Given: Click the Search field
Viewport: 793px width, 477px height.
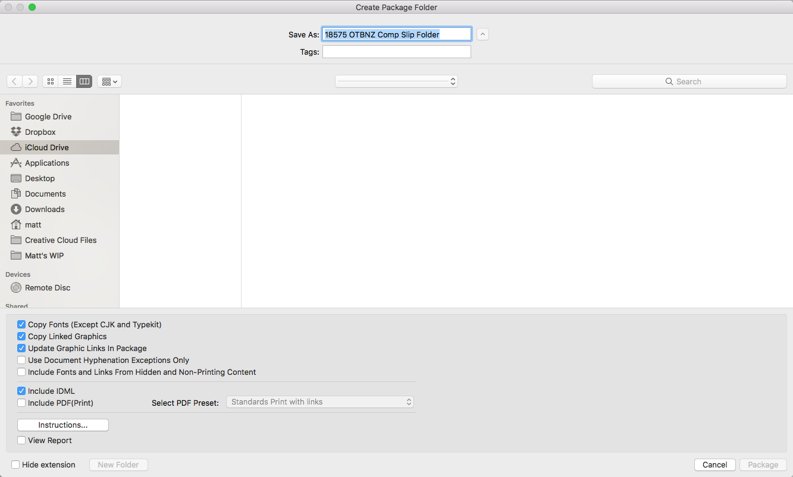Looking at the screenshot, I should coord(689,81).
